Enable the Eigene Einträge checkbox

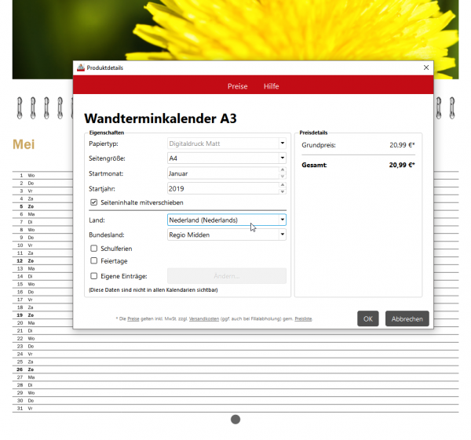pyautogui.click(x=94, y=276)
